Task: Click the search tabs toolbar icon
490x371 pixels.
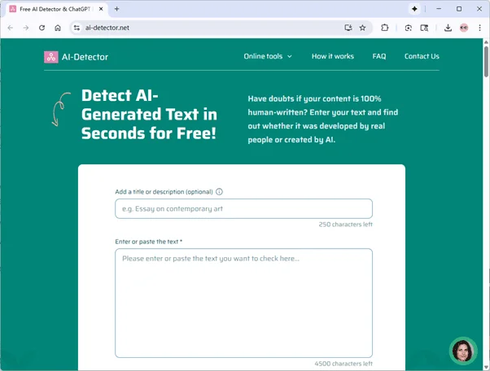Action: 424,28
